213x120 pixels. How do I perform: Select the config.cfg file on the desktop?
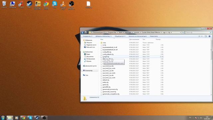pyautogui.click(x=89, y=4)
